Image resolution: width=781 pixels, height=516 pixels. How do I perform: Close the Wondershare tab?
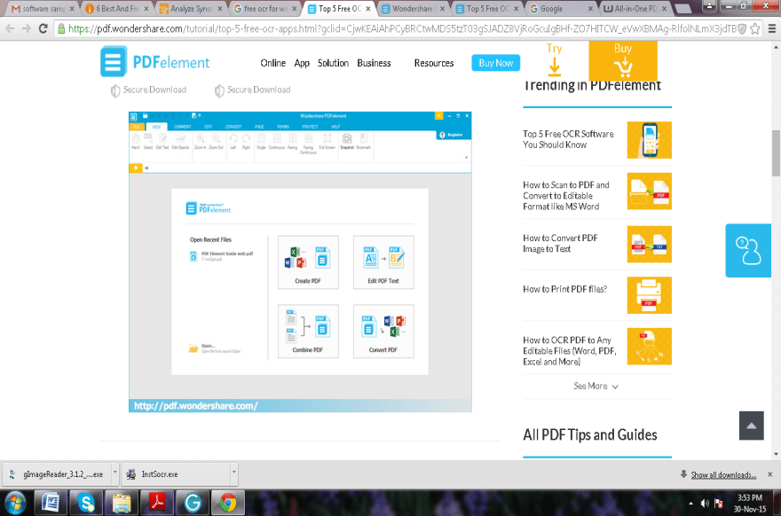click(x=442, y=9)
